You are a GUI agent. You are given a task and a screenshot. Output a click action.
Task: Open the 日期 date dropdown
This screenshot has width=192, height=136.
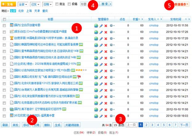tap(47, 4)
